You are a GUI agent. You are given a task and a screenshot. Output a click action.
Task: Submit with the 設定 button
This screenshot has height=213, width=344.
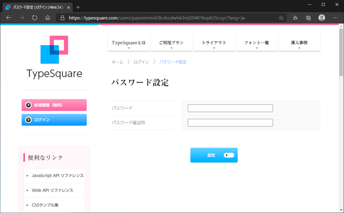214,155
